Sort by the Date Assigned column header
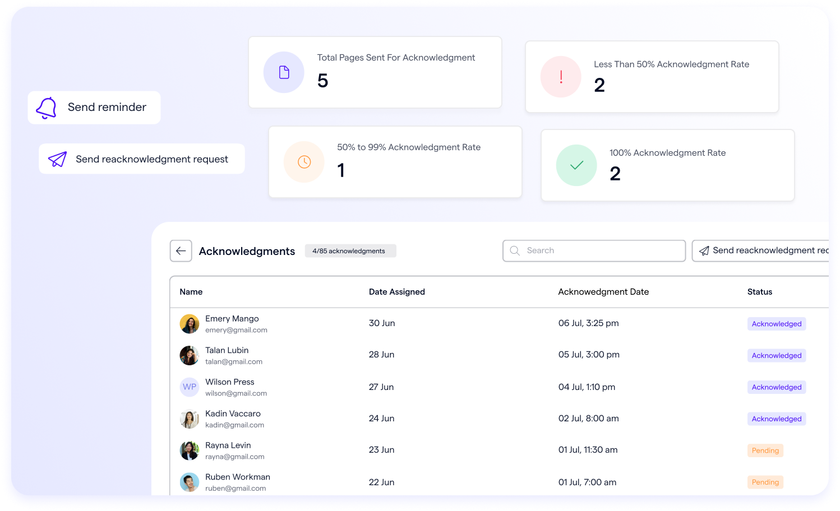 tap(396, 292)
